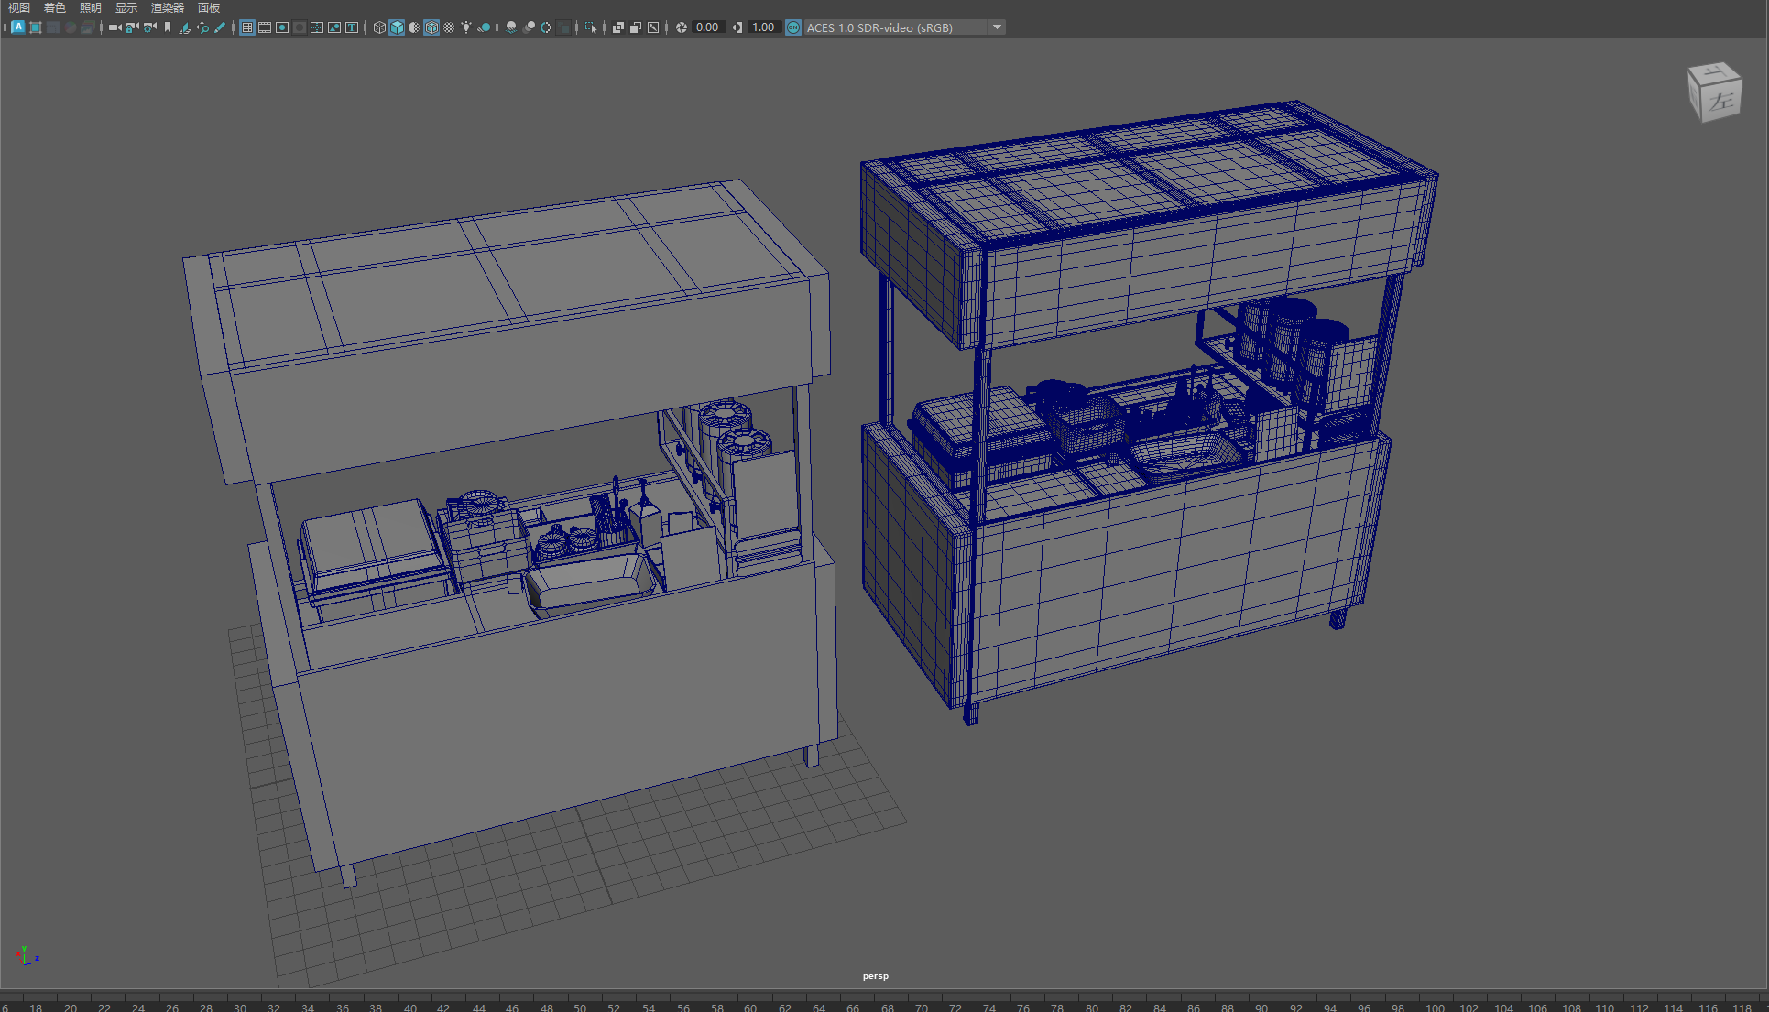Open the 照明 (Lighting) menu
The height and width of the screenshot is (1012, 1769).
[90, 7]
